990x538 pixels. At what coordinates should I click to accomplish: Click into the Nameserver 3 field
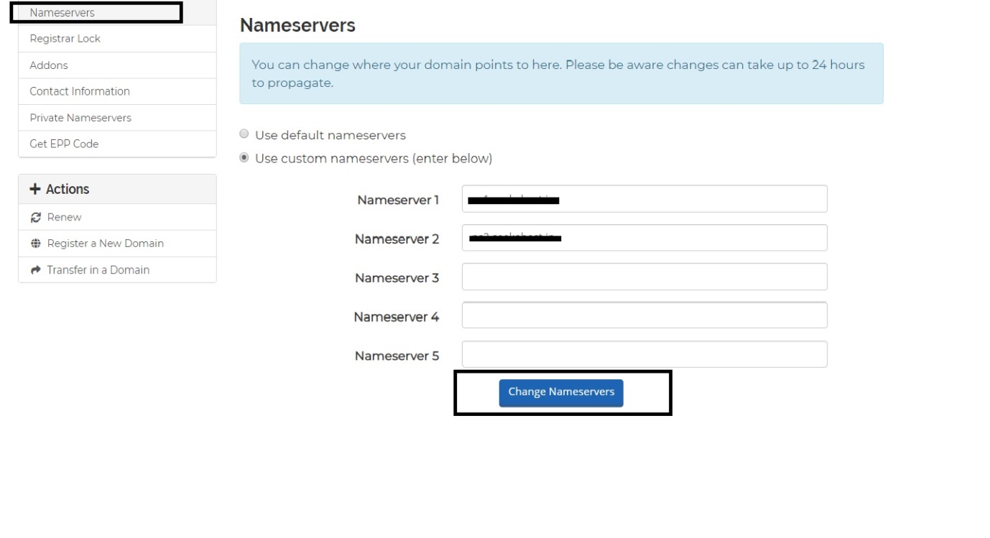pyautogui.click(x=644, y=277)
